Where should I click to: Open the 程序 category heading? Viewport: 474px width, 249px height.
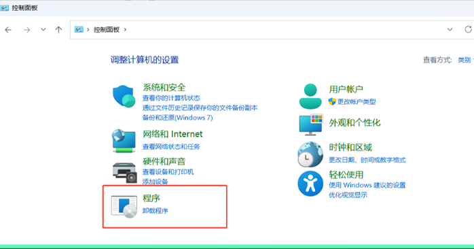click(x=151, y=198)
